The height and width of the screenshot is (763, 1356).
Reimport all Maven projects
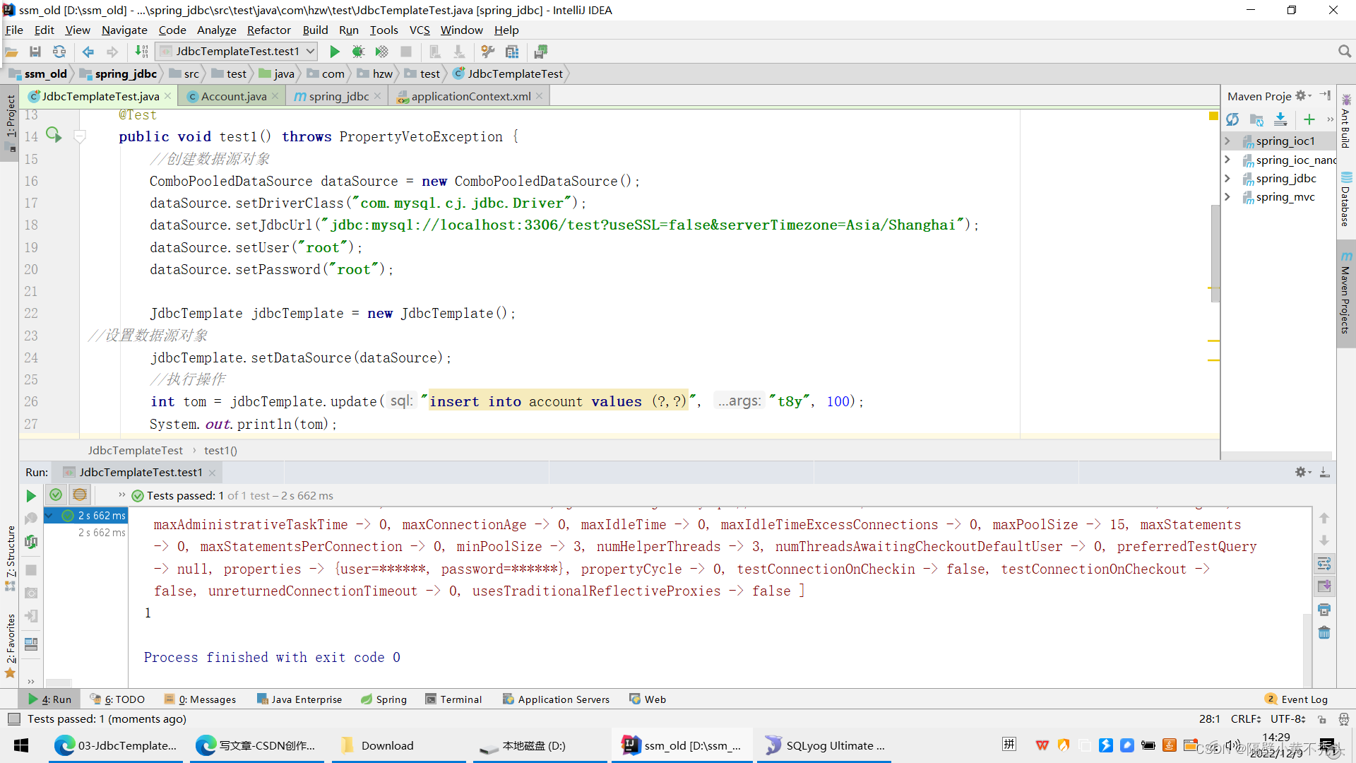[x=1234, y=120]
